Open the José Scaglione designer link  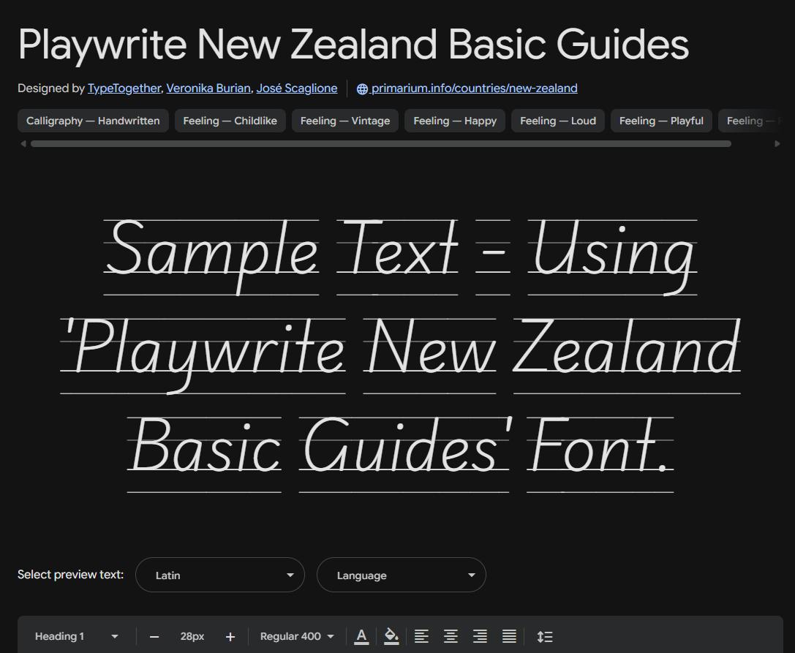297,88
